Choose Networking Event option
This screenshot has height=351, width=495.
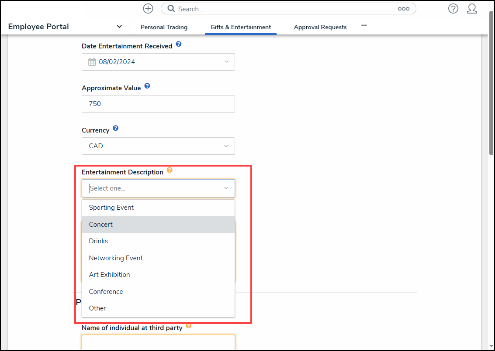click(116, 258)
